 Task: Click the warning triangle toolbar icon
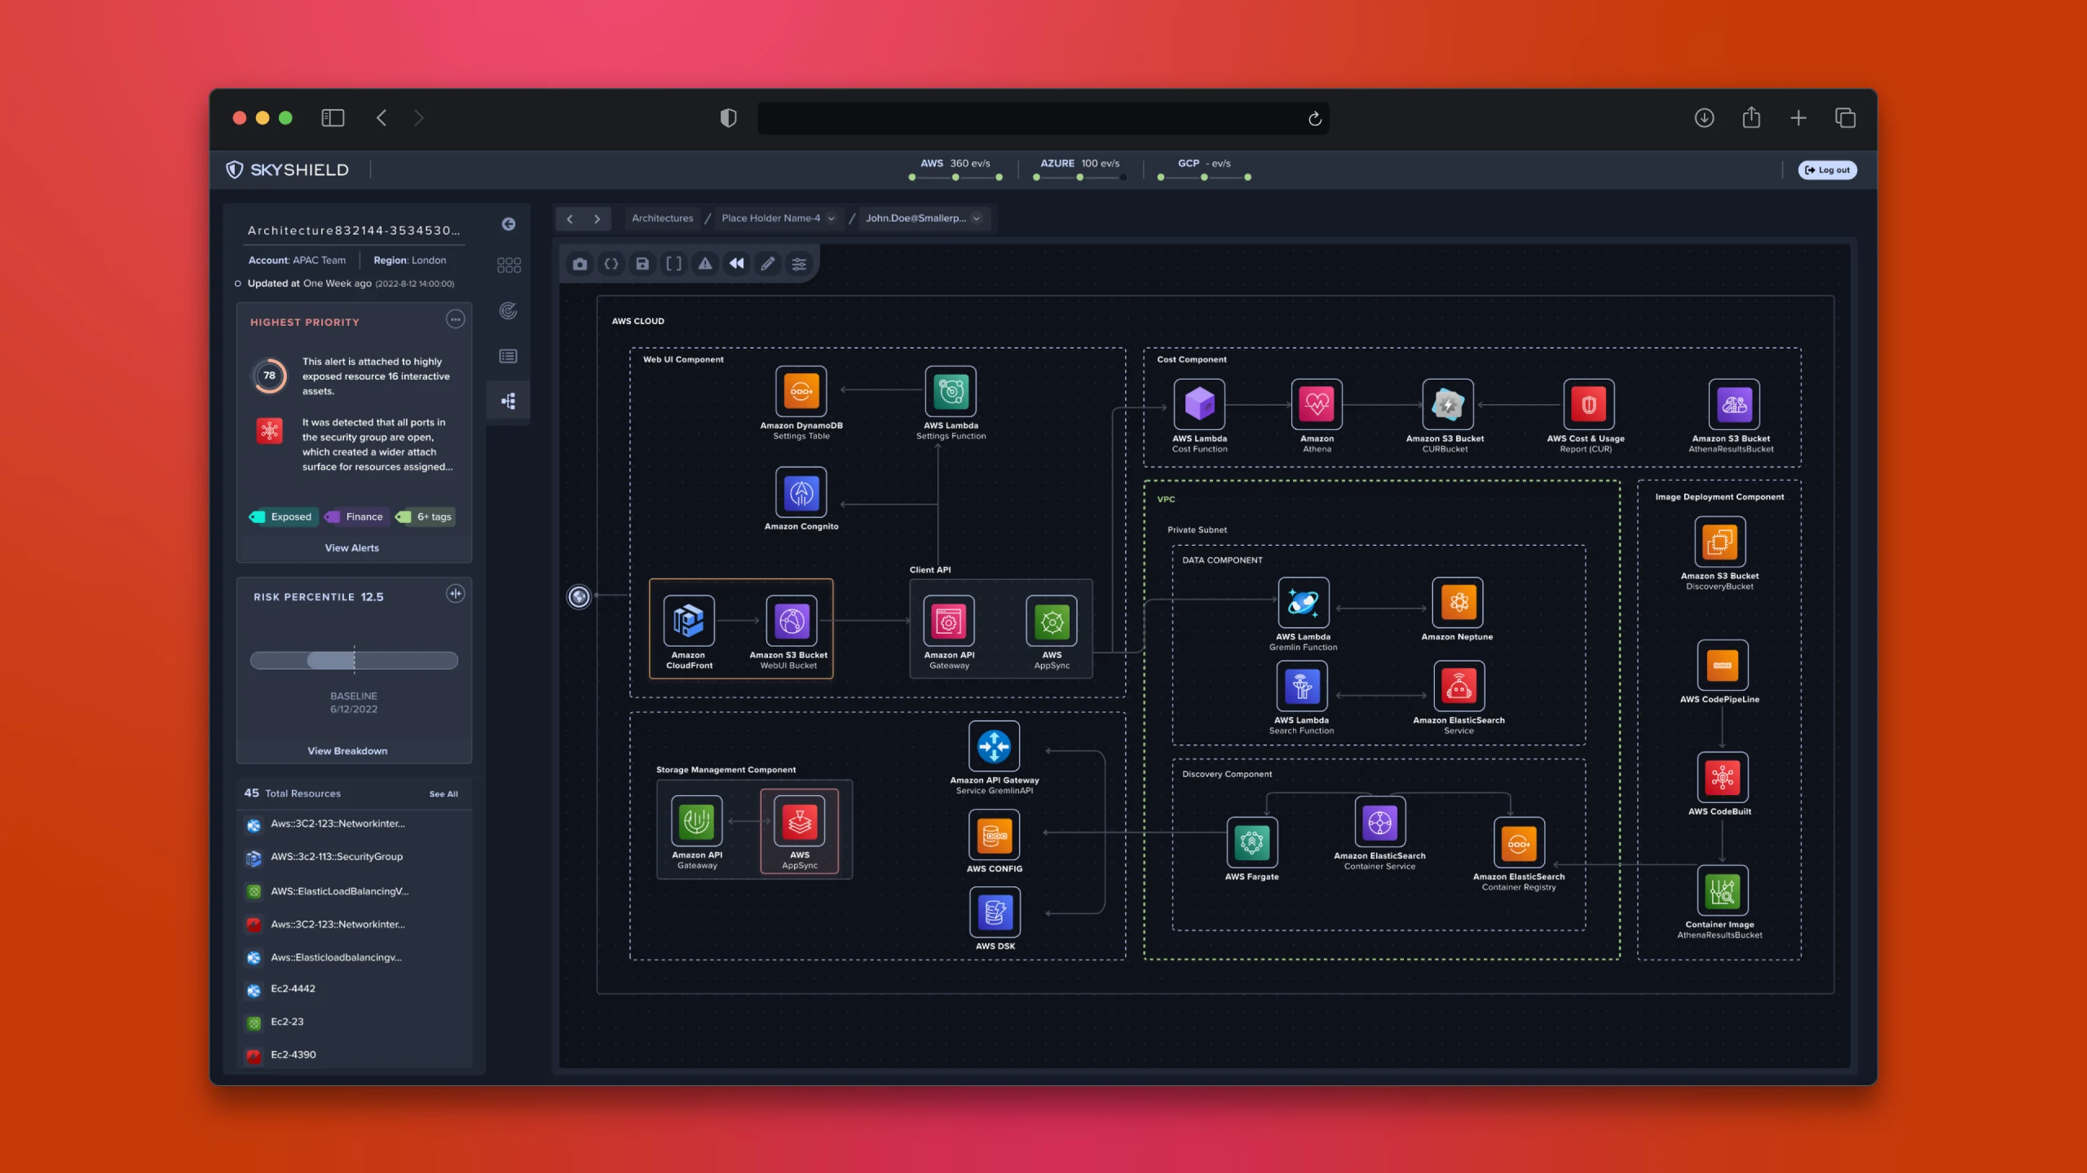pos(705,264)
